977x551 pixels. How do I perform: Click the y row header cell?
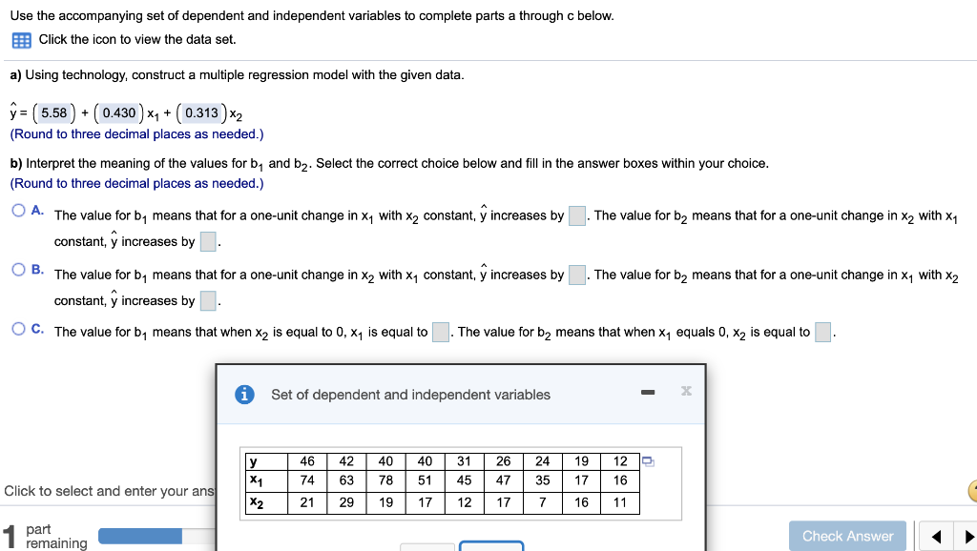(266, 461)
